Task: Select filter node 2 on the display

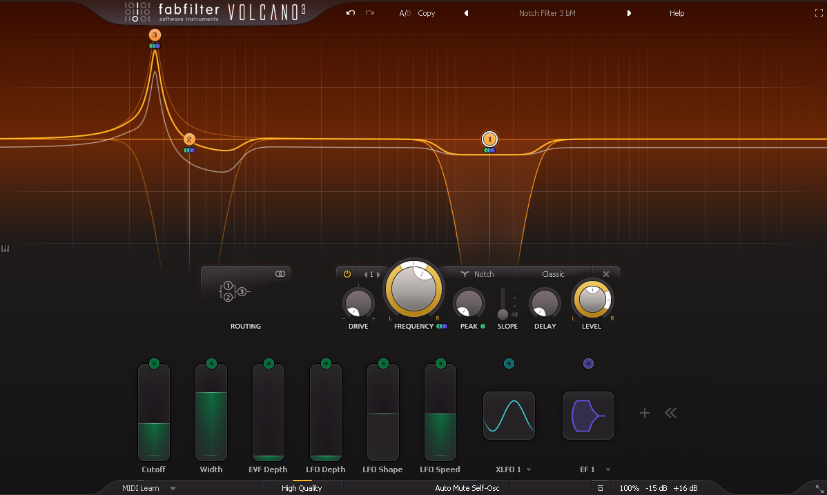Action: [x=189, y=139]
